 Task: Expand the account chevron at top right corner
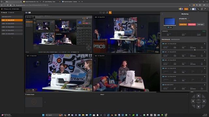click(207, 9)
